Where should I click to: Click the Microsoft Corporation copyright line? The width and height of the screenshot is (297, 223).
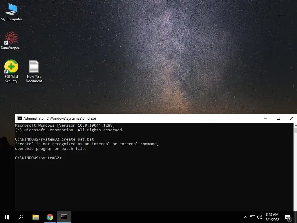tap(70, 130)
